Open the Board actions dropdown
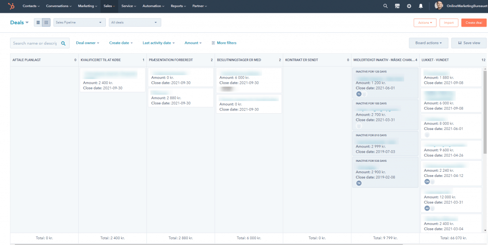 click(x=428, y=43)
